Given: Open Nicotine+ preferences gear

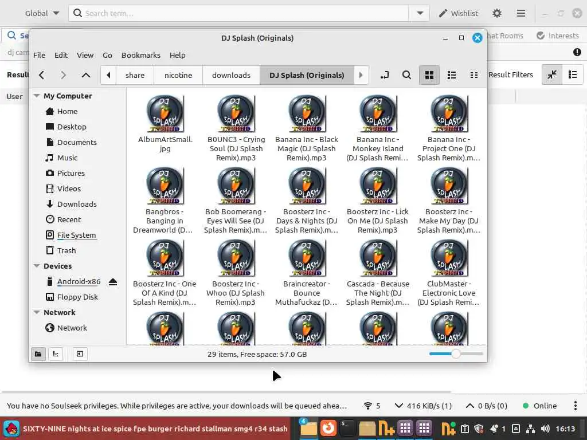Looking at the screenshot, I should click(x=497, y=14).
